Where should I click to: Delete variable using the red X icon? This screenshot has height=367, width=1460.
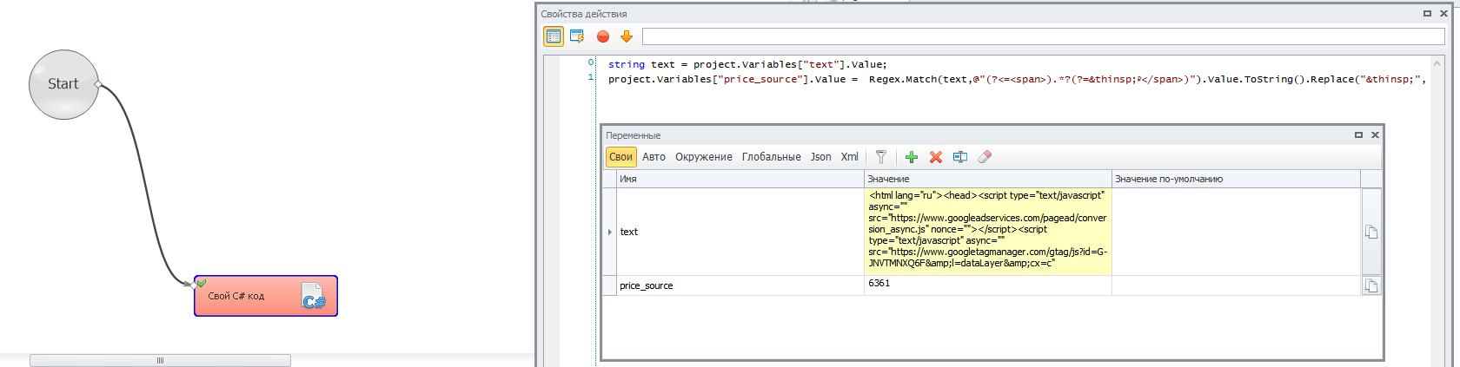(935, 157)
